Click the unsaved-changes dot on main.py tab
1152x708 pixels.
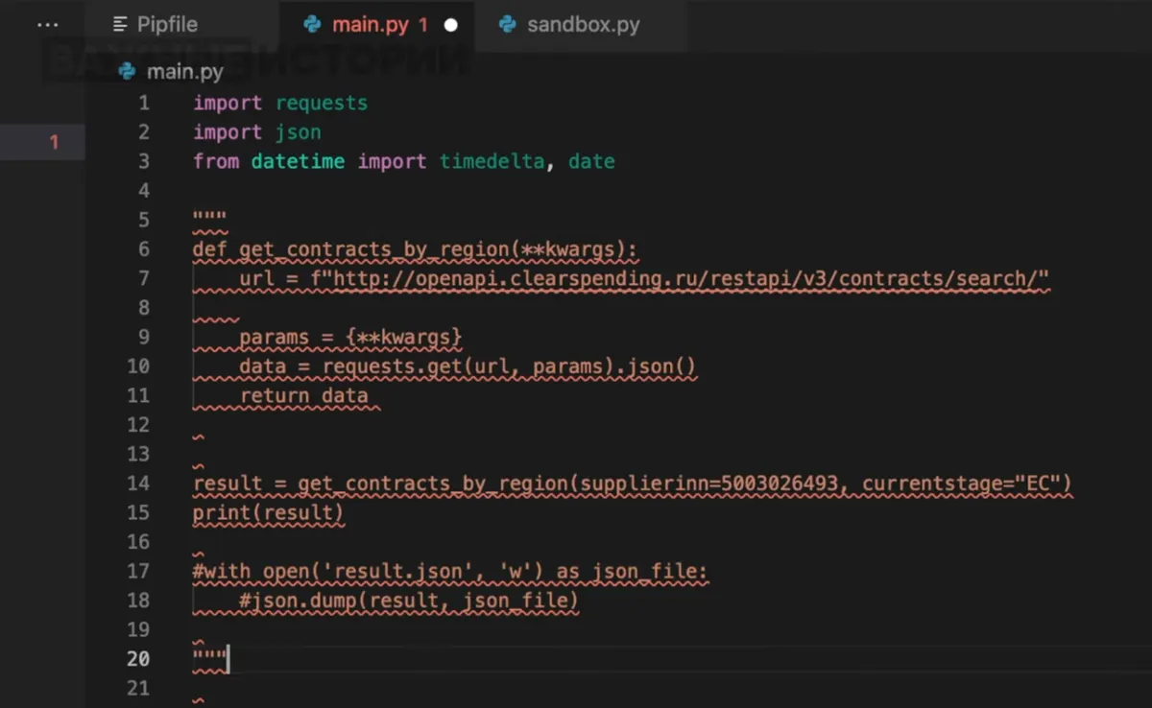pyautogui.click(x=450, y=25)
